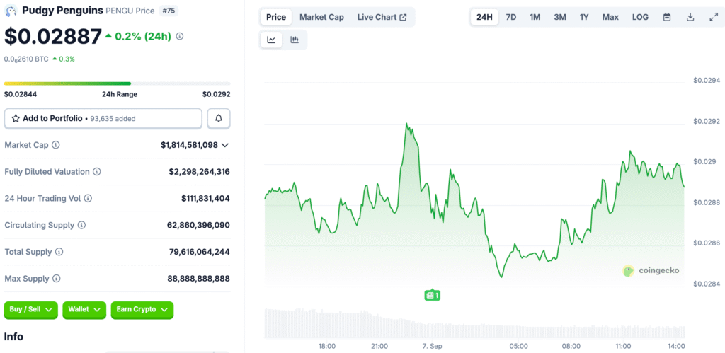The image size is (725, 353).
Task: Open Circulating Supply info icon
Action: pyautogui.click(x=81, y=226)
